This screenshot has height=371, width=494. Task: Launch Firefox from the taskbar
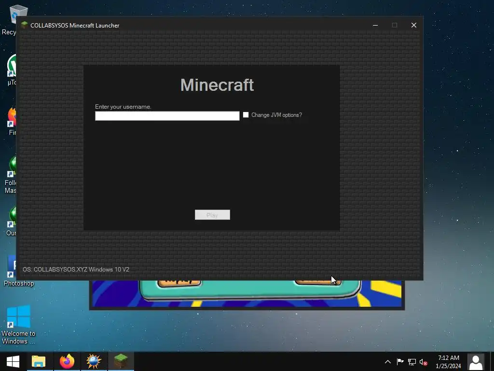pos(67,361)
